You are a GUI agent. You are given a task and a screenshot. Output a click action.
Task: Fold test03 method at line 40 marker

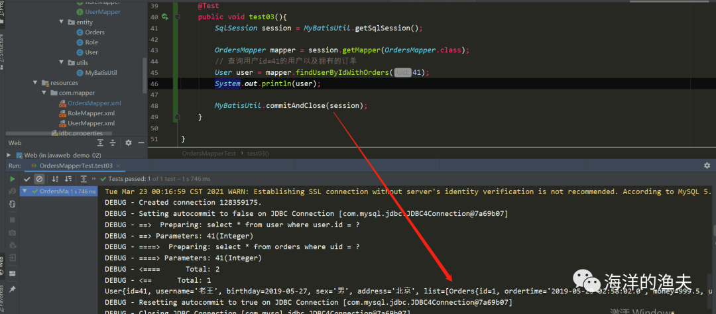click(177, 17)
